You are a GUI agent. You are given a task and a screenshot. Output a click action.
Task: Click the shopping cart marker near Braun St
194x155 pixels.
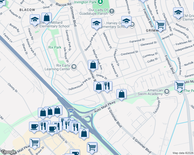[x=35, y=143]
